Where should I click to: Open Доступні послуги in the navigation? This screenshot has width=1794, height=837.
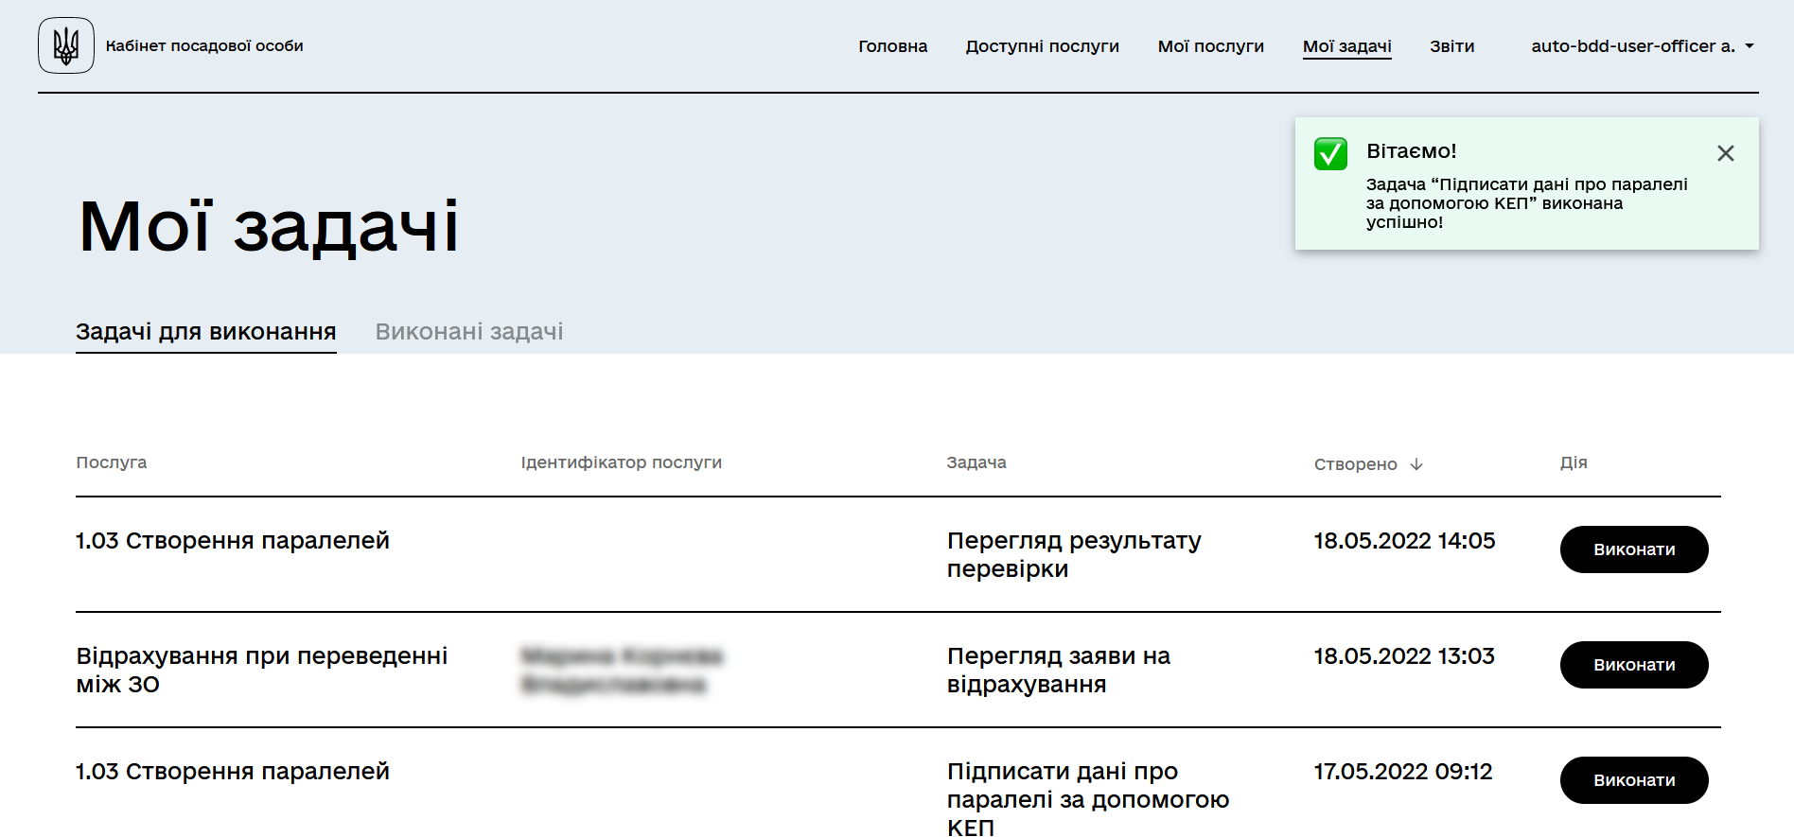pos(1042,46)
